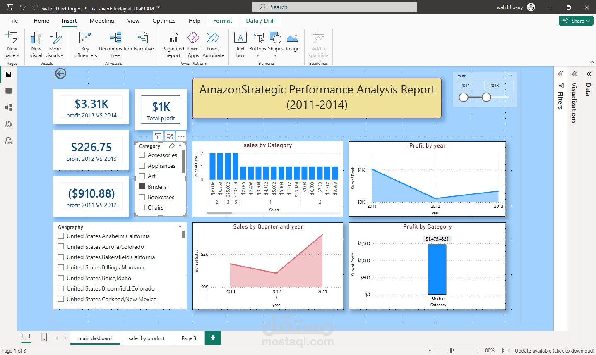Collapse the ribbon
Screen dimensions: 596x355
point(592,62)
